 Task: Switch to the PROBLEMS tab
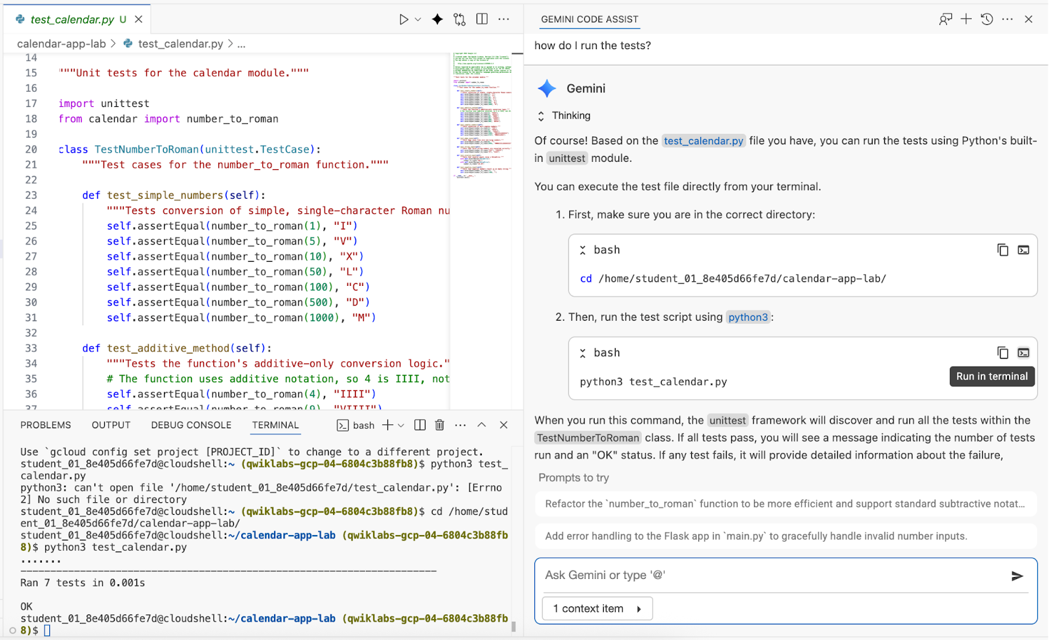point(46,425)
